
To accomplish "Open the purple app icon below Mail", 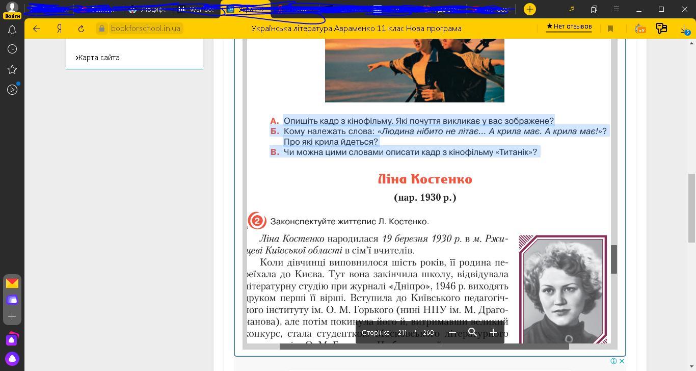I will [x=12, y=300].
